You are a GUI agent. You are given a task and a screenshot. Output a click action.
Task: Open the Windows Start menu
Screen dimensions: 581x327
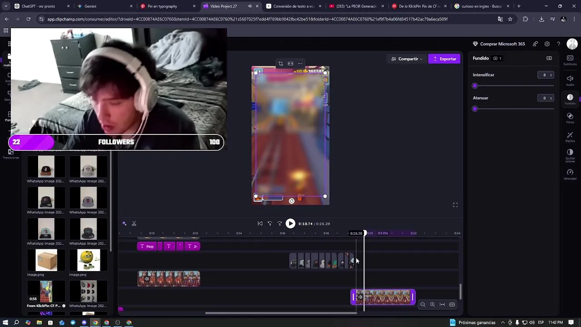tap(5, 322)
